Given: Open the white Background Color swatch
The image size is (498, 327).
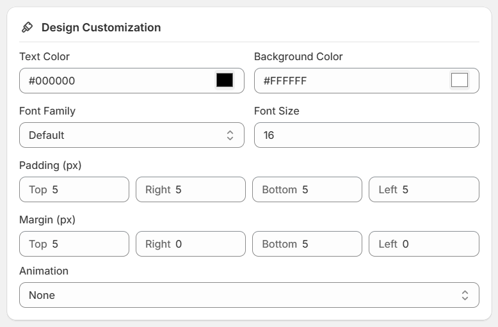Looking at the screenshot, I should pyautogui.click(x=459, y=81).
